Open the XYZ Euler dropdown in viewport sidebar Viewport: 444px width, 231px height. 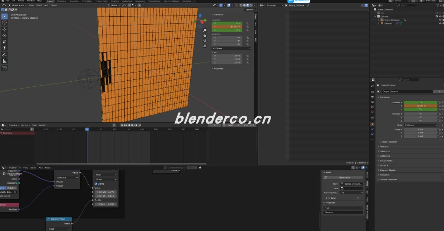pyautogui.click(x=231, y=49)
